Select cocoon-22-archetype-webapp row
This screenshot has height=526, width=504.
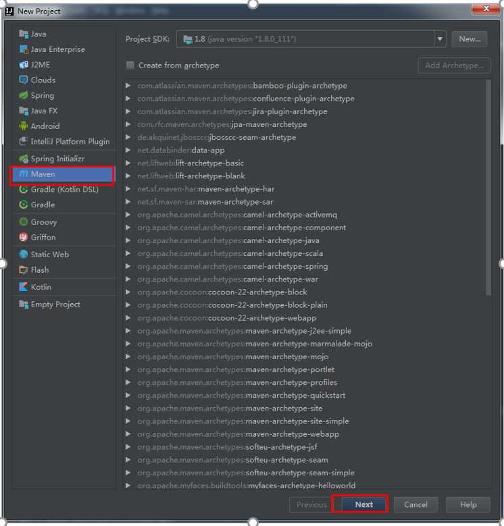(x=305, y=317)
